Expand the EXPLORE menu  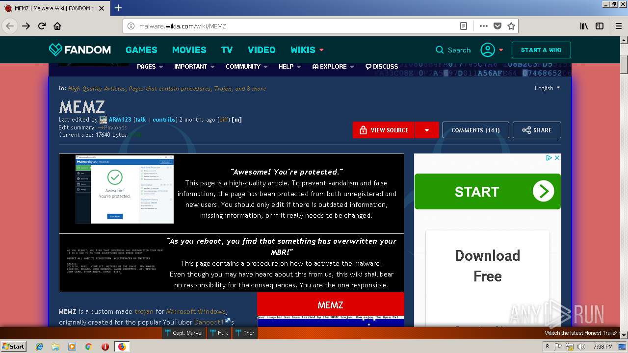[x=333, y=67]
